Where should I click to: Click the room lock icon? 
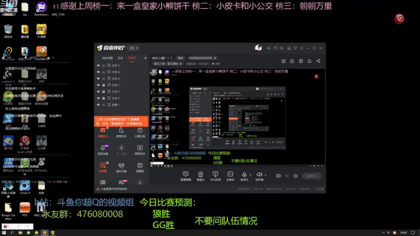pyautogui.click(x=292, y=61)
